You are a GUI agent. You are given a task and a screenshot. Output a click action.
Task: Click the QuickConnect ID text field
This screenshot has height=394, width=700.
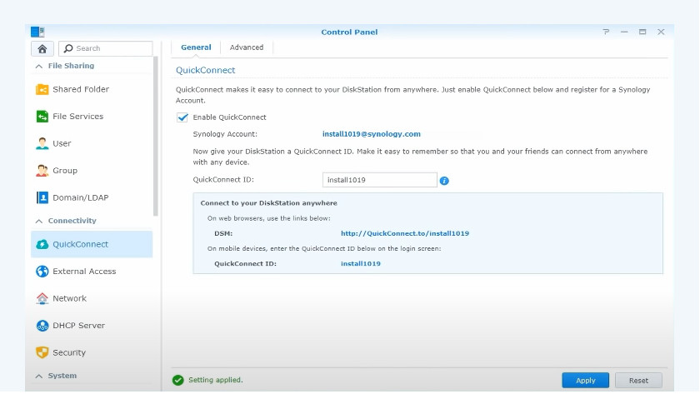click(x=379, y=179)
